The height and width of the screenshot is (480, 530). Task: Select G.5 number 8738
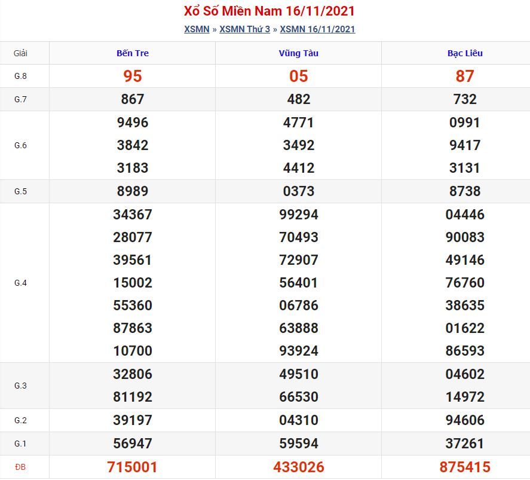click(x=465, y=191)
